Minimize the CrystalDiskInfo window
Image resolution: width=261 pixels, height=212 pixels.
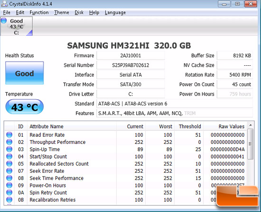224,4
